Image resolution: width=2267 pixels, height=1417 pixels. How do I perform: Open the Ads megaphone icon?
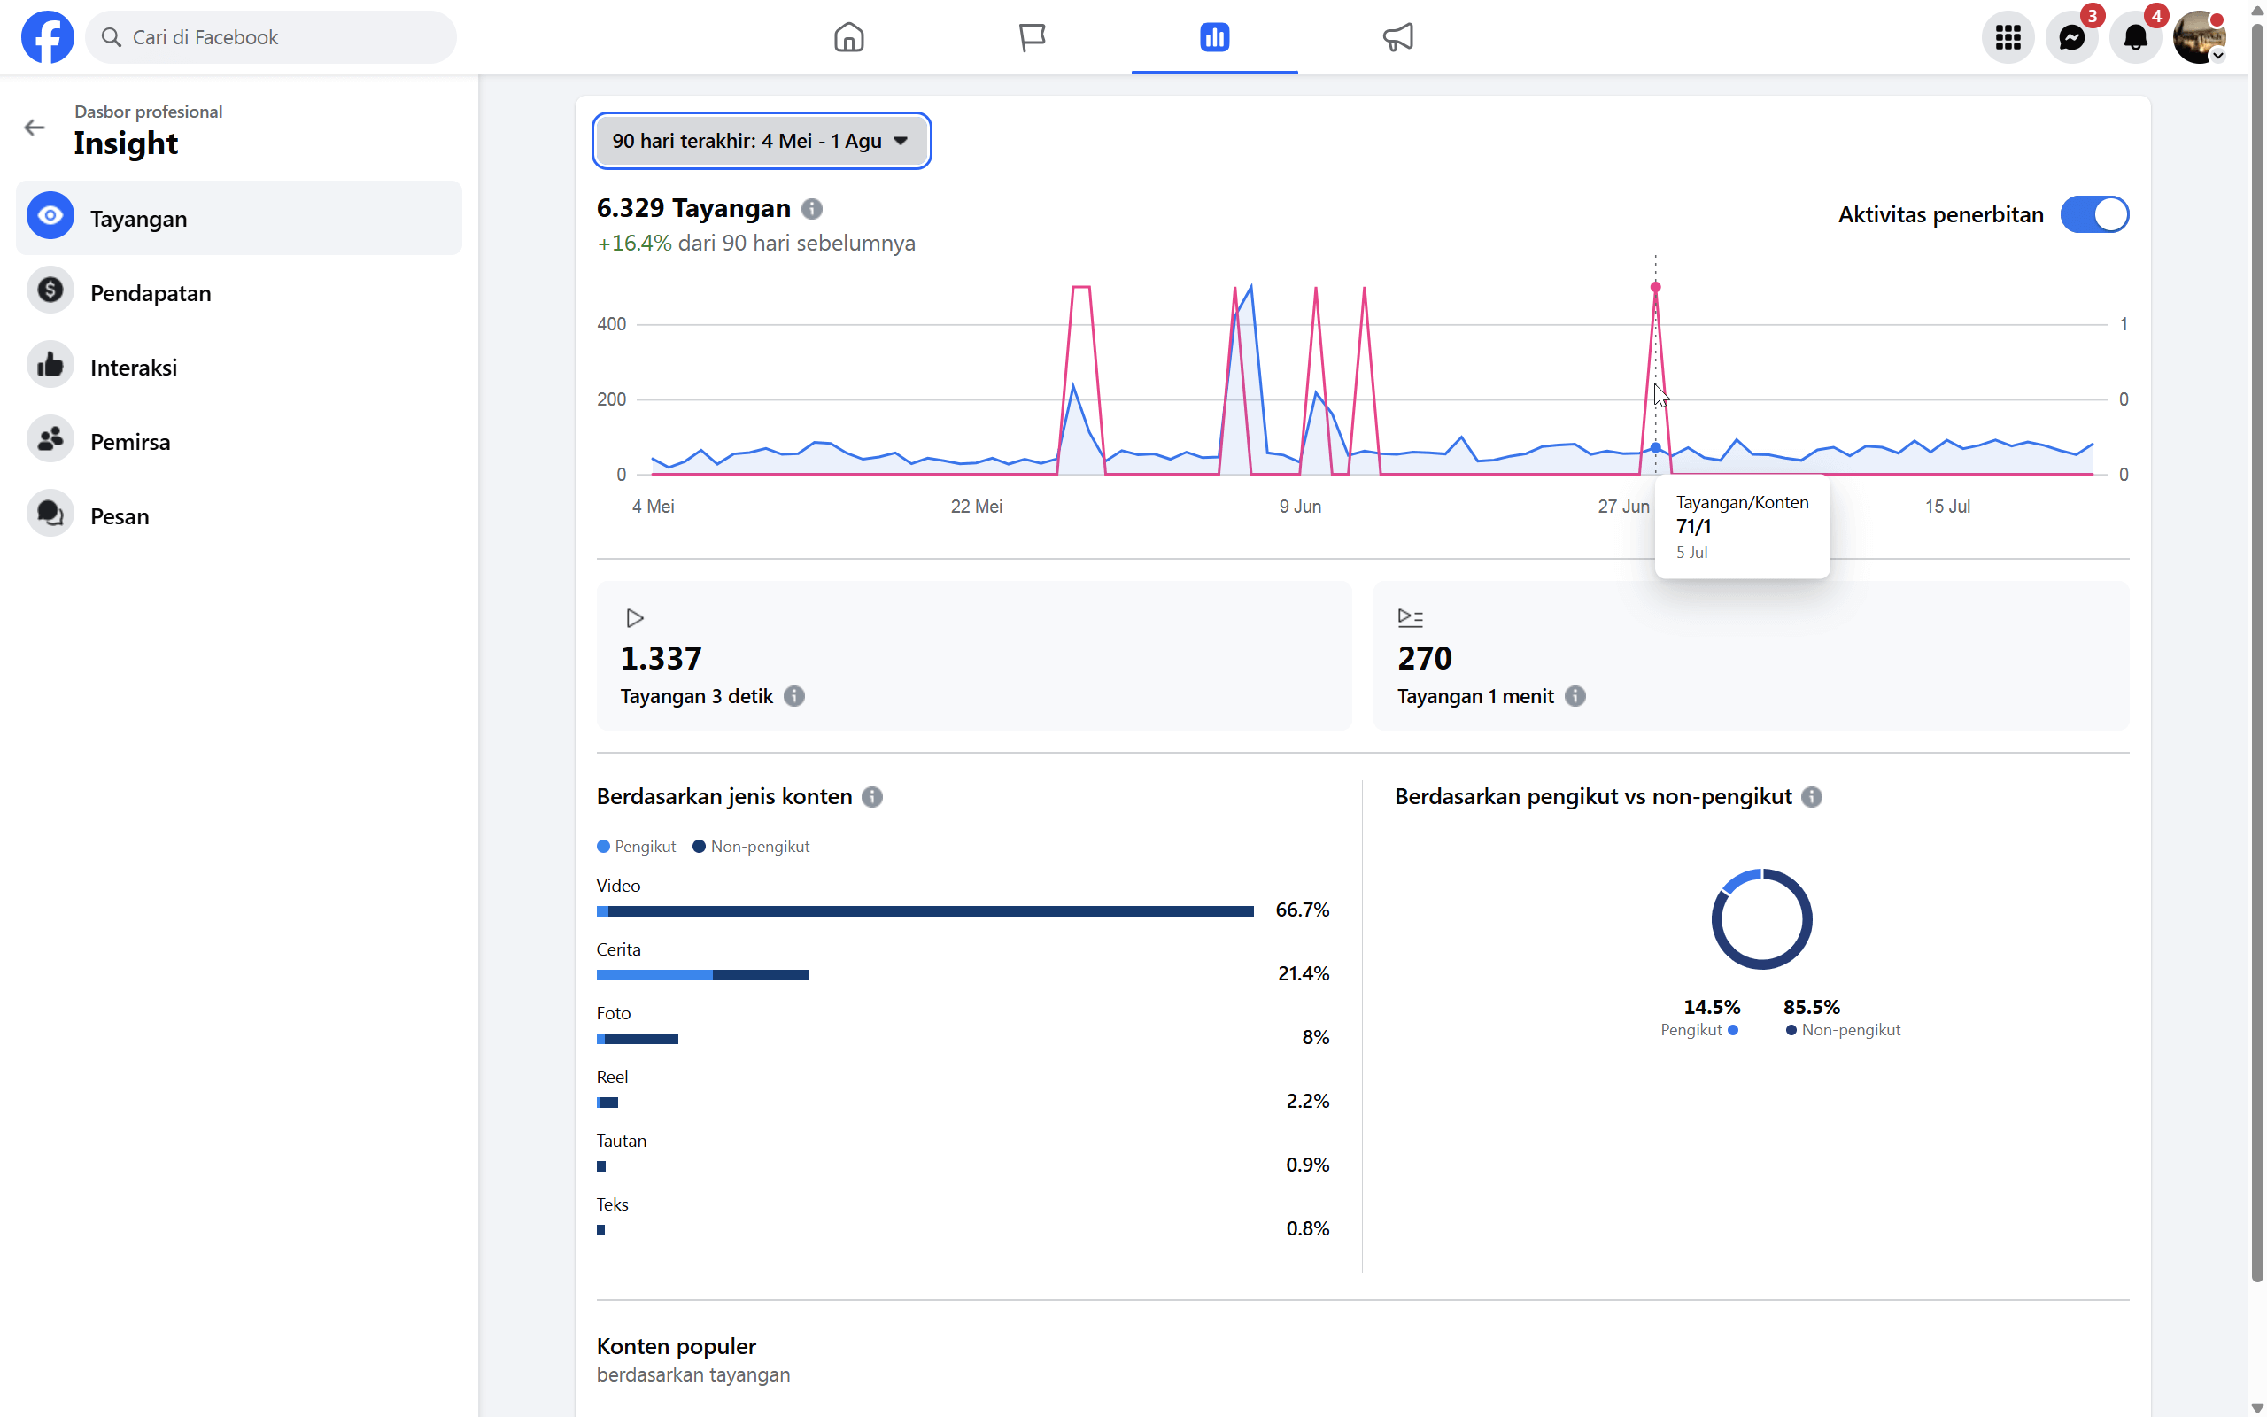[1397, 37]
